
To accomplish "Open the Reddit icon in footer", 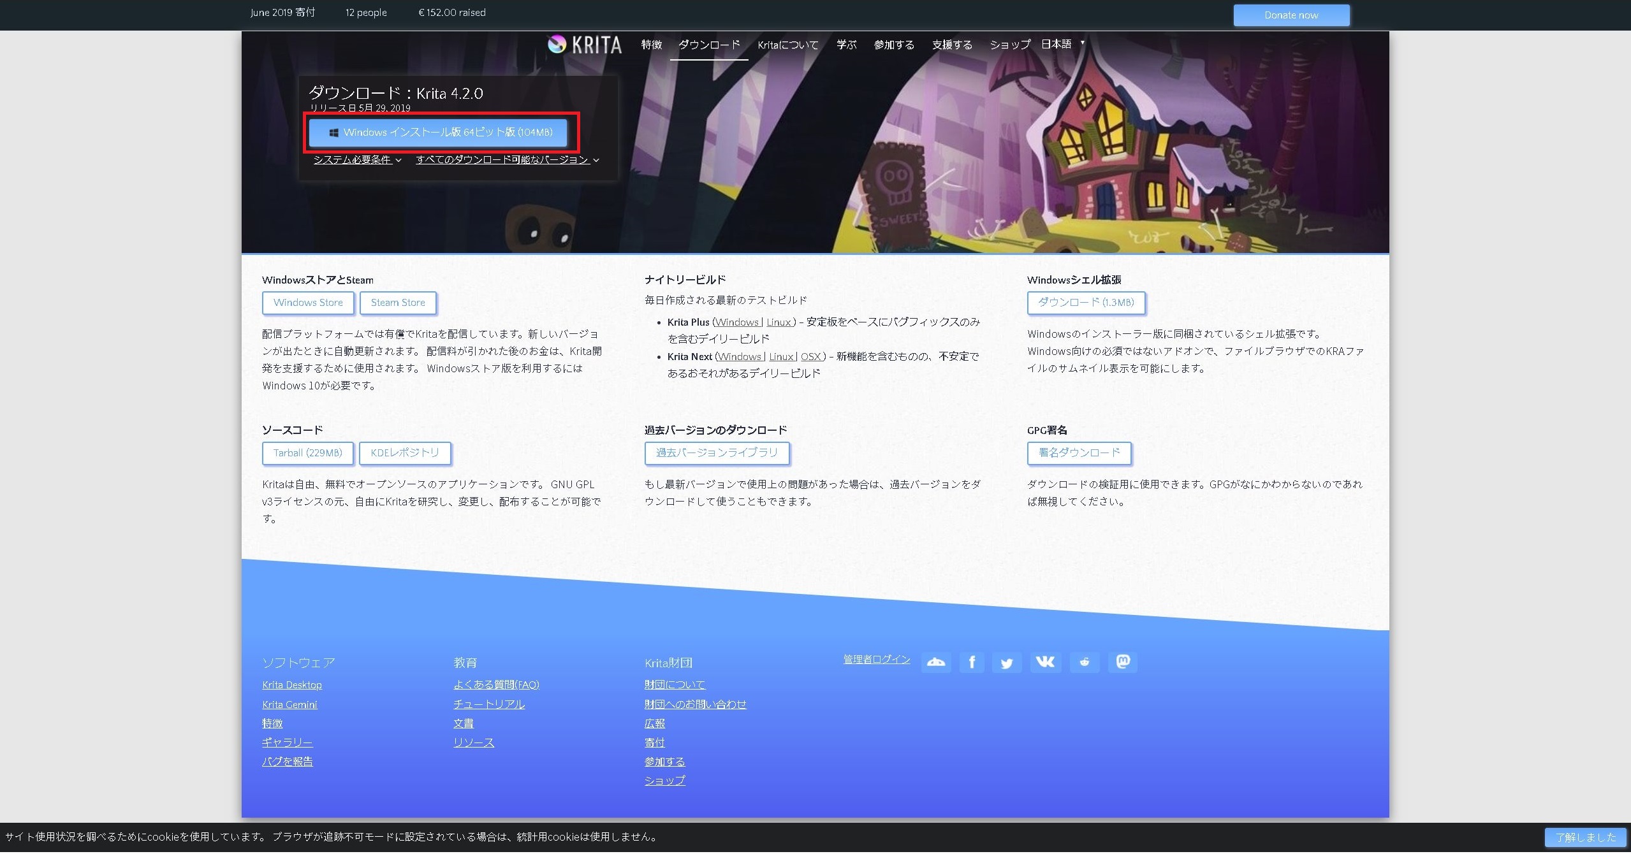I will coord(1085,662).
